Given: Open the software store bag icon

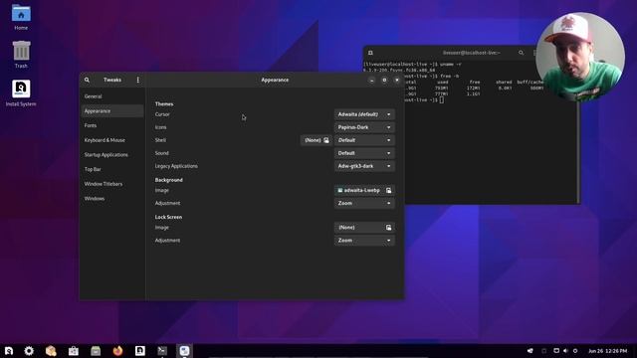Looking at the screenshot, I should [x=74, y=351].
